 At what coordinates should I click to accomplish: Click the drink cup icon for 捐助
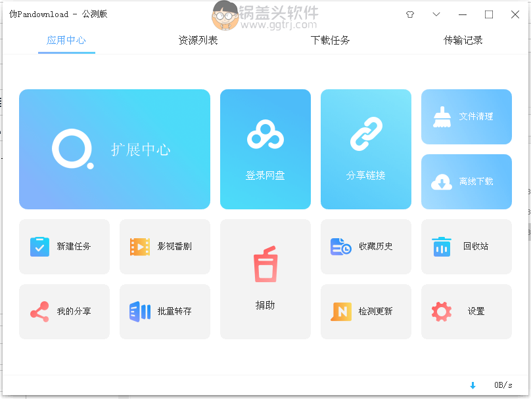266,264
